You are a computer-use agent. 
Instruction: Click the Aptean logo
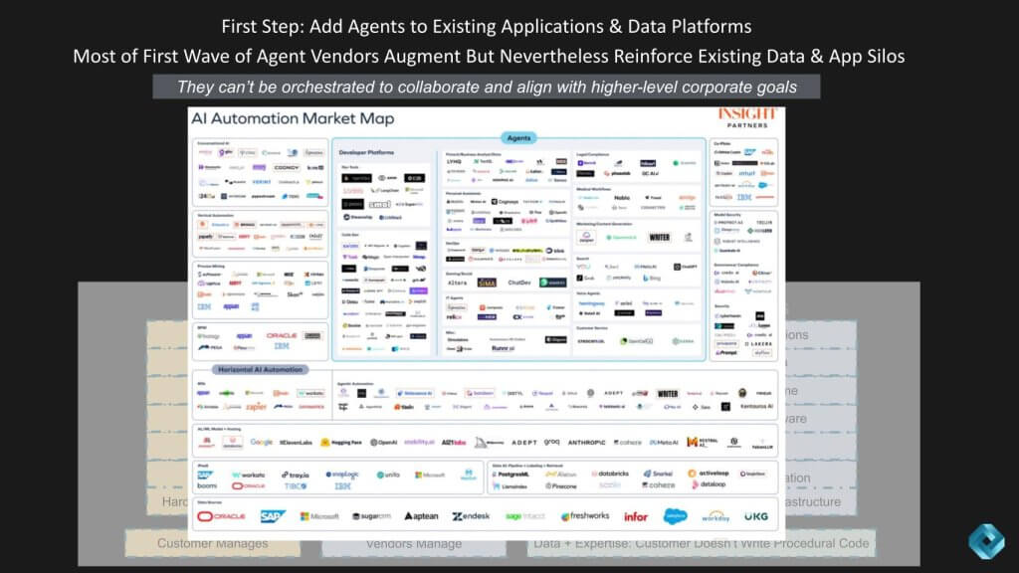coord(421,516)
